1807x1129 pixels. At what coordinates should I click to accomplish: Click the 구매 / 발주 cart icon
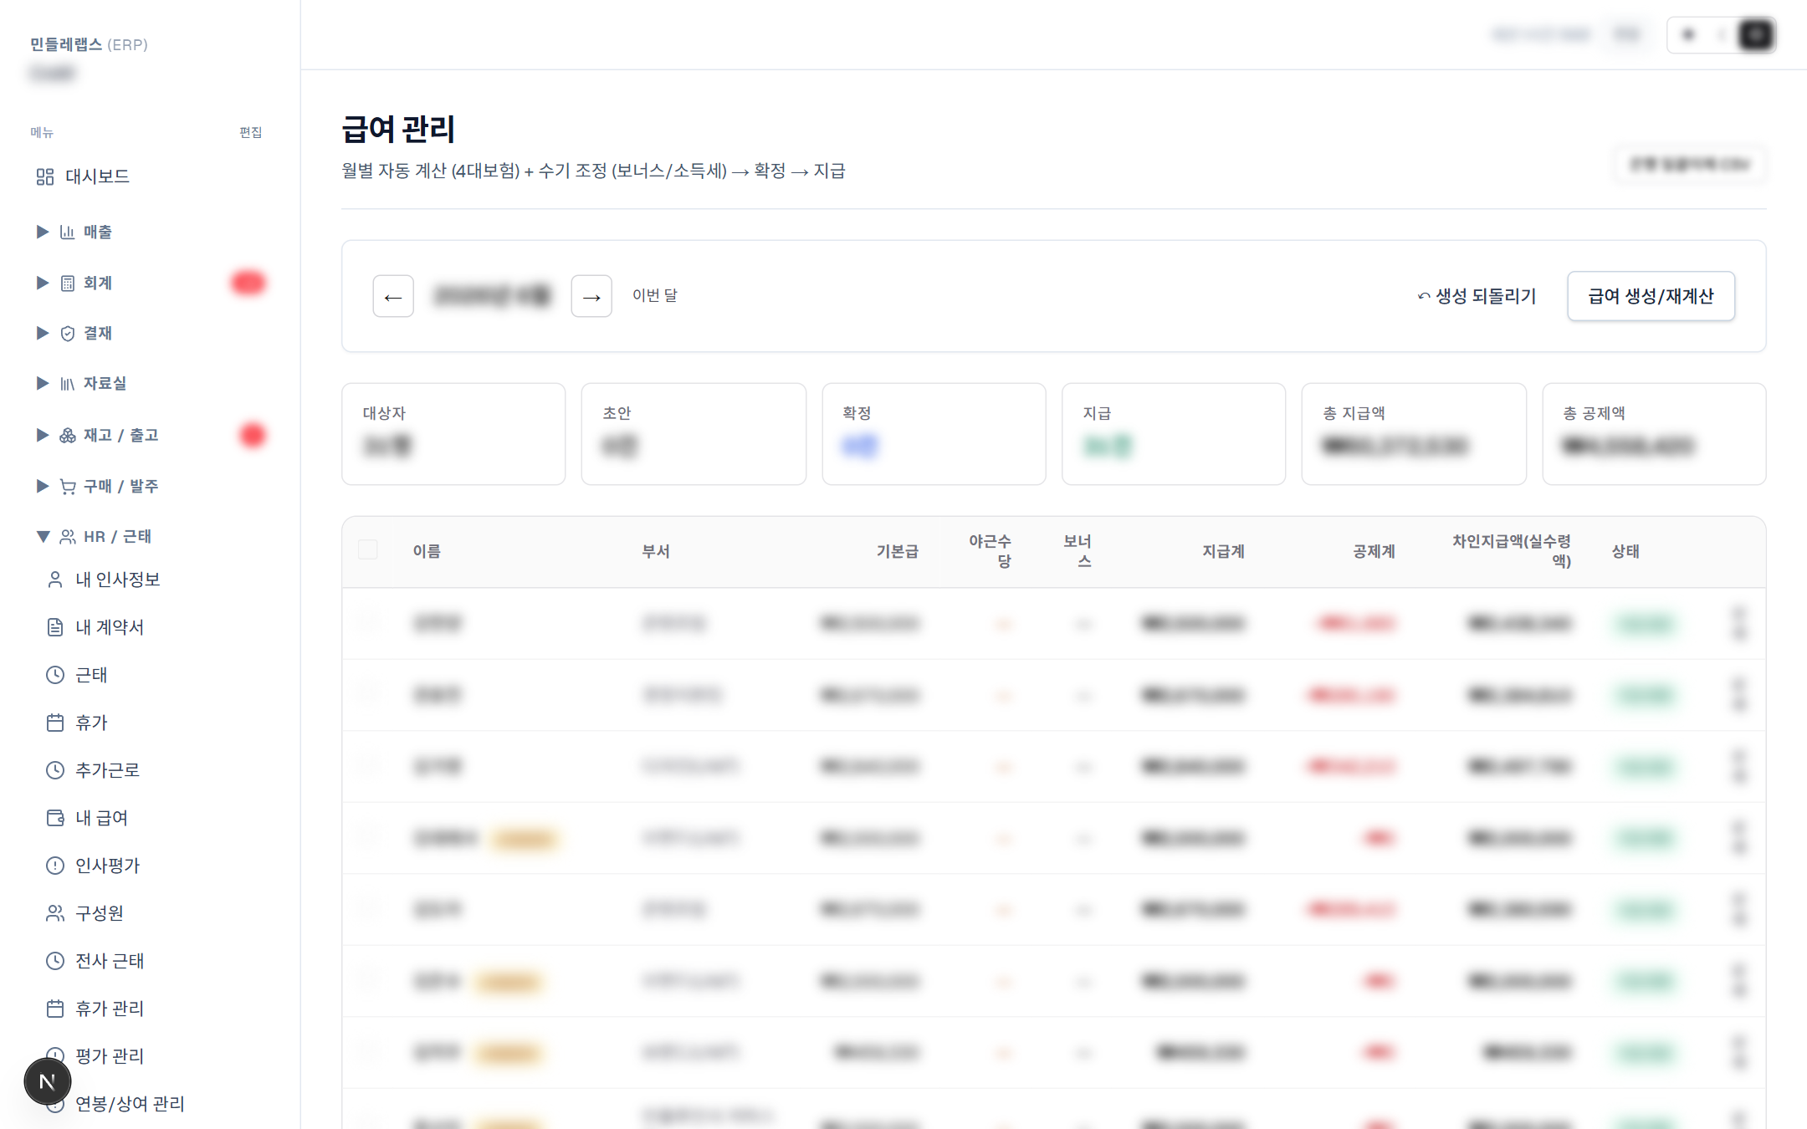[67, 486]
